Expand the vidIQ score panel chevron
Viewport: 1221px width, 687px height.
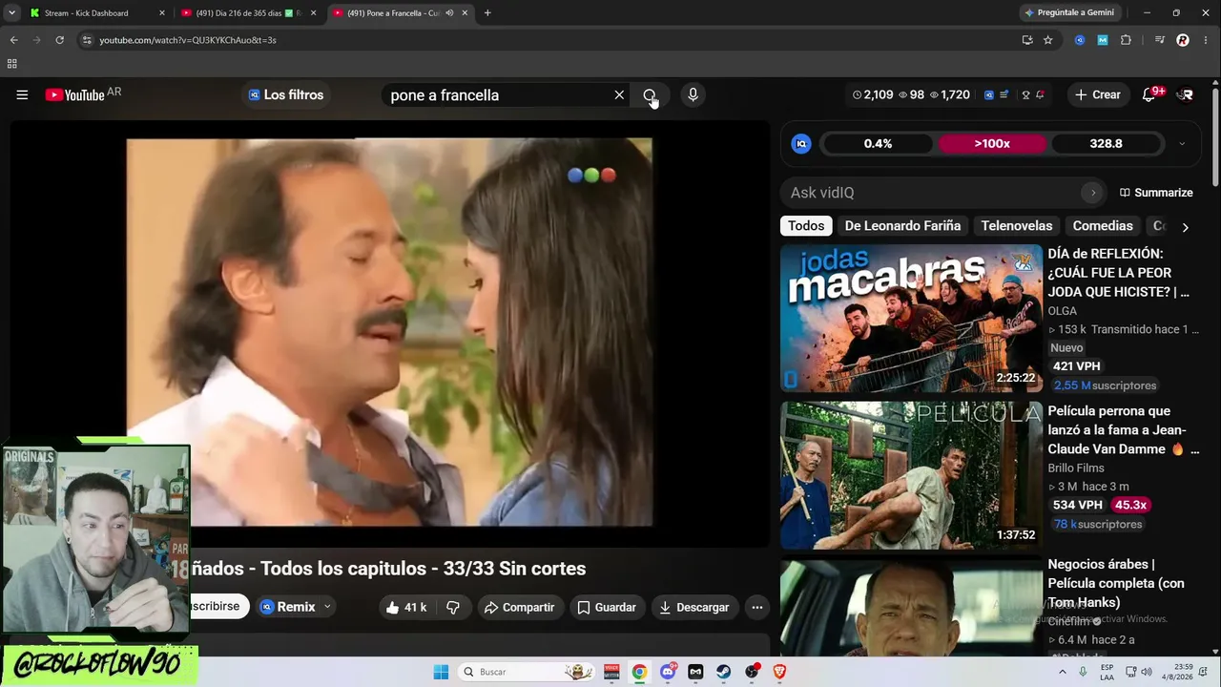[1182, 144]
